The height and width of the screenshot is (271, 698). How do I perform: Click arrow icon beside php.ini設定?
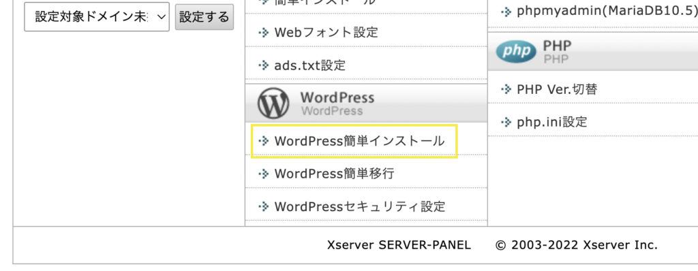pyautogui.click(x=506, y=123)
